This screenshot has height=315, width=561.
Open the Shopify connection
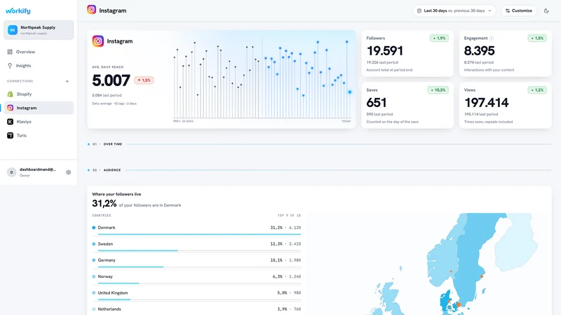click(x=39, y=94)
